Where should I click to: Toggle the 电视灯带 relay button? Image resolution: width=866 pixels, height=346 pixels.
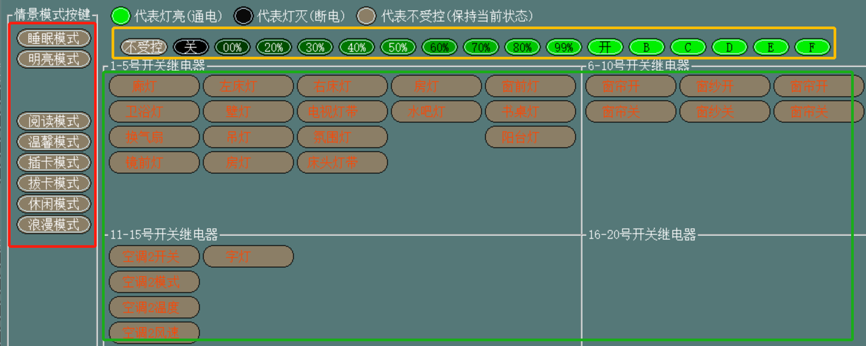click(x=342, y=112)
